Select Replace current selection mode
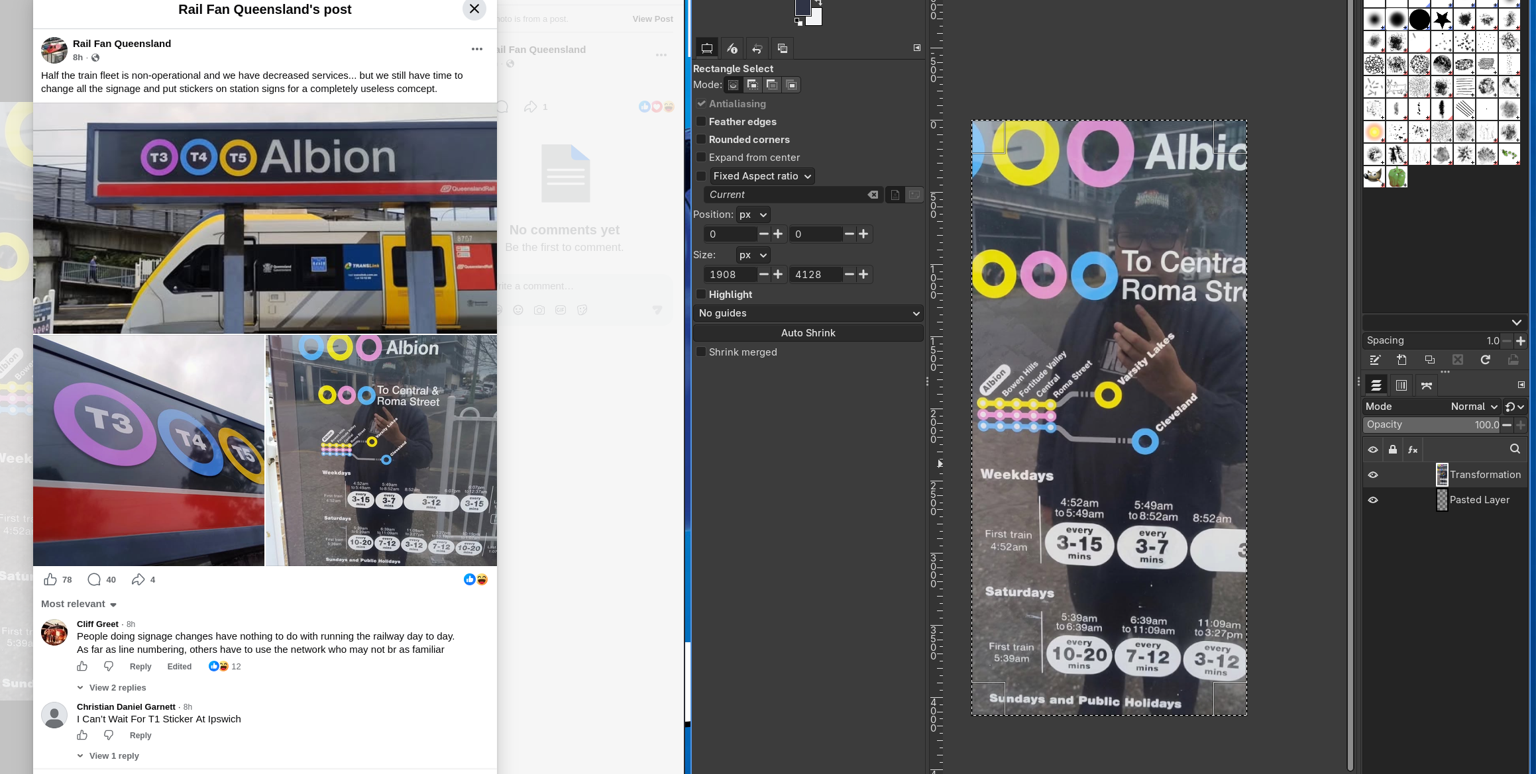1536x774 pixels. (734, 85)
